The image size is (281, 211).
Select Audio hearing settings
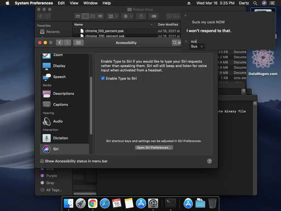[64, 121]
